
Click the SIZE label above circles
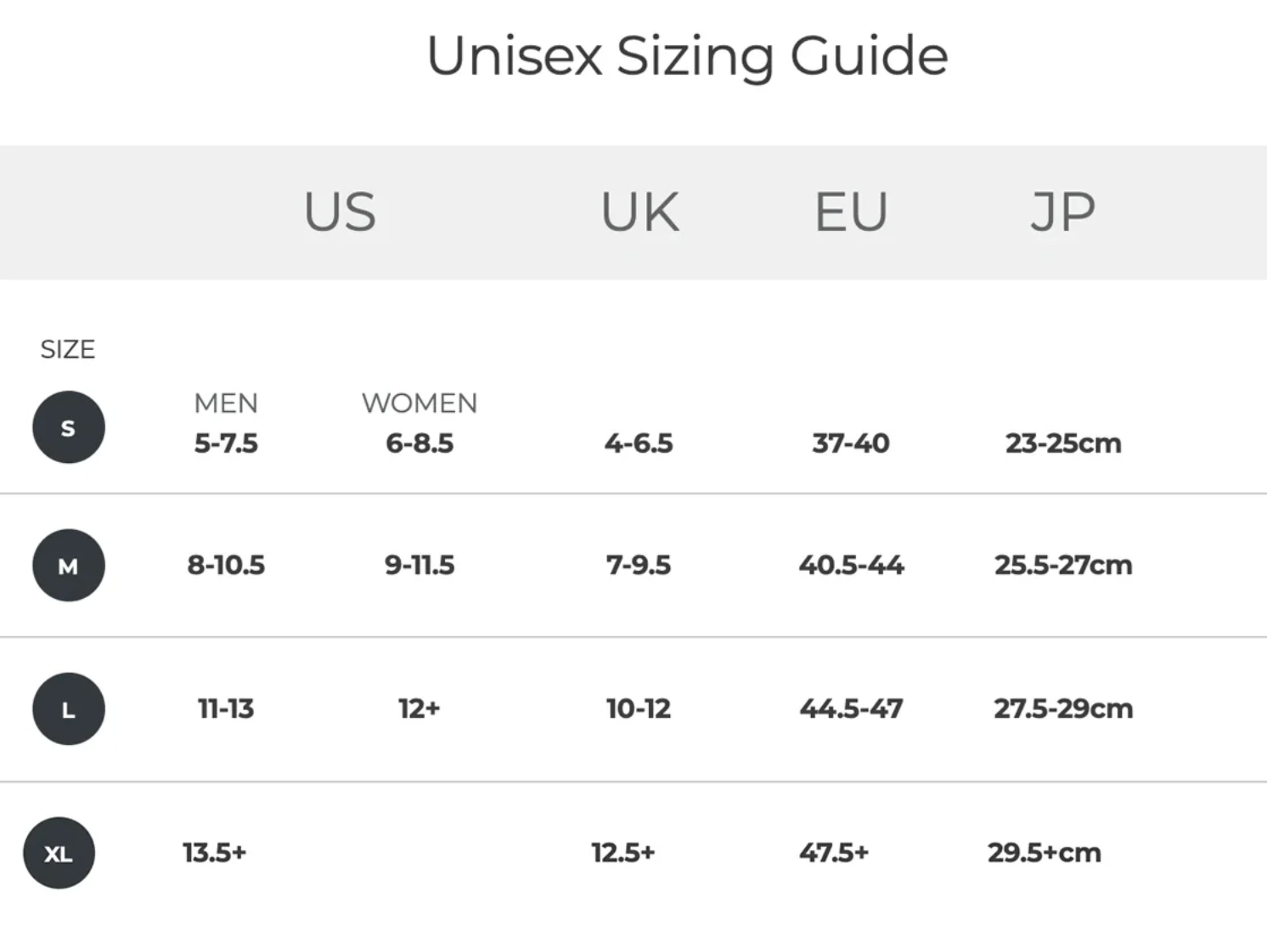(x=68, y=349)
